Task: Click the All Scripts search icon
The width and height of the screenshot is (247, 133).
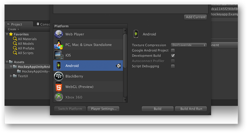Action: click(x=15, y=53)
